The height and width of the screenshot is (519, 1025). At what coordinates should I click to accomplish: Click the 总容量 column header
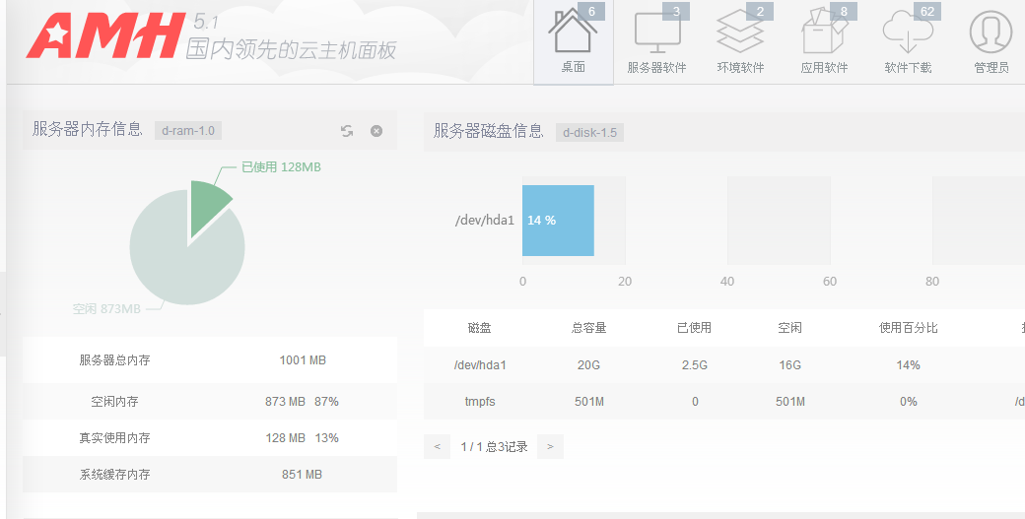click(x=588, y=328)
